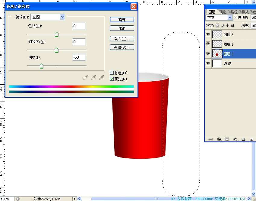The width and height of the screenshot is (256, 201).
Task: Enable the 着色 colorize checkbox
Action: point(112,73)
